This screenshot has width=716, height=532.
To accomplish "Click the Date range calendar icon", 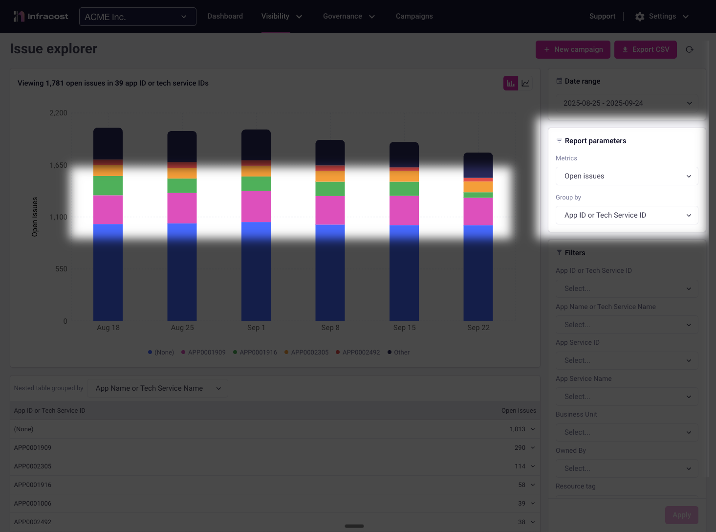I will [x=559, y=81].
